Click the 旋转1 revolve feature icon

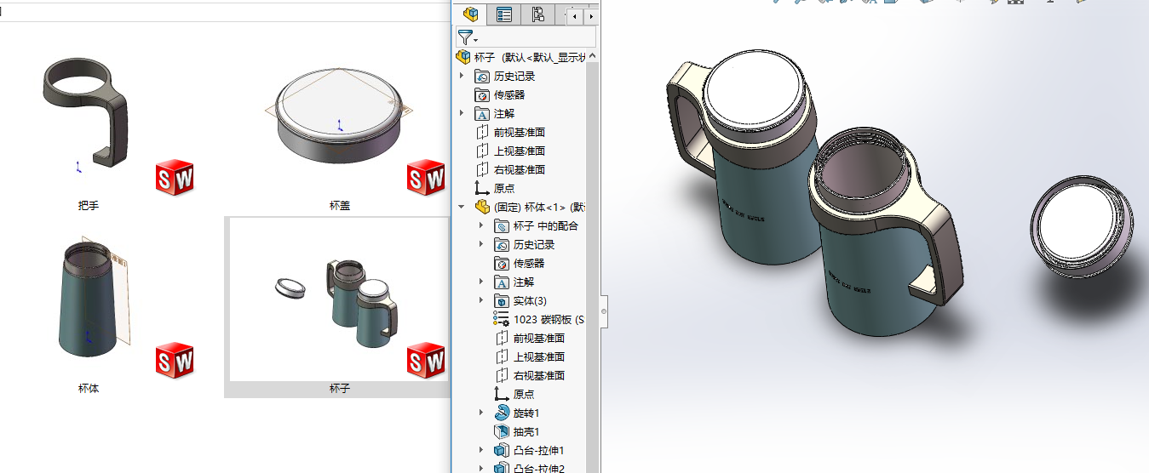click(x=502, y=413)
